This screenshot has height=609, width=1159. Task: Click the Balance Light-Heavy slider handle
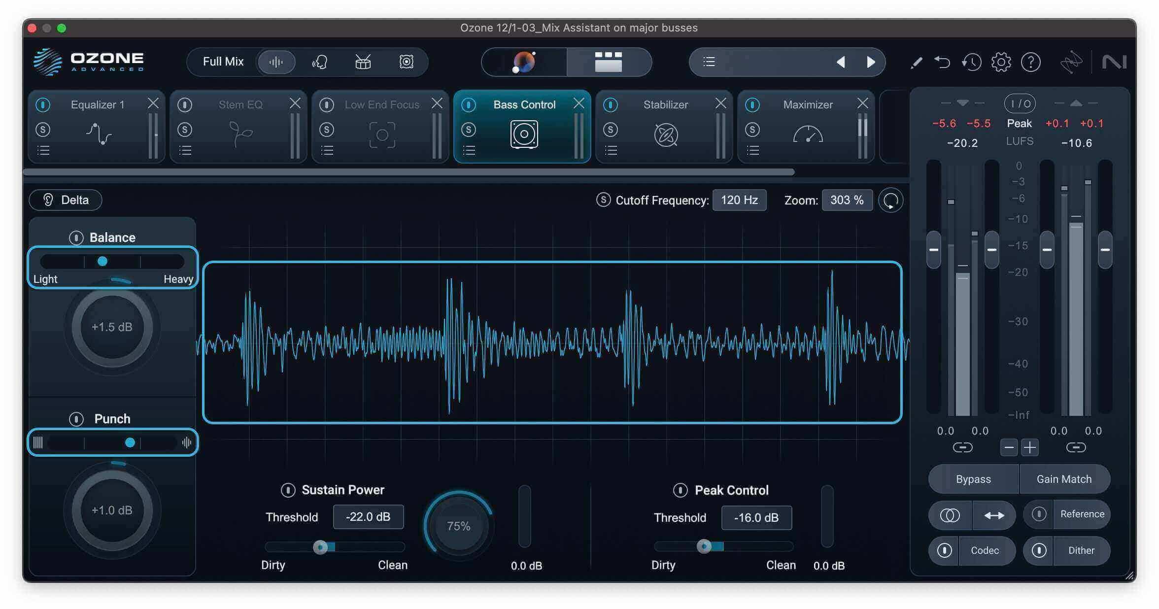pyautogui.click(x=102, y=261)
